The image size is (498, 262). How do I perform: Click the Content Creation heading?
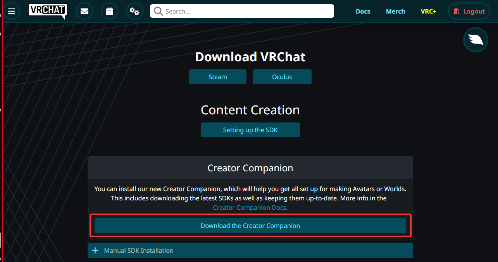pyautogui.click(x=250, y=110)
